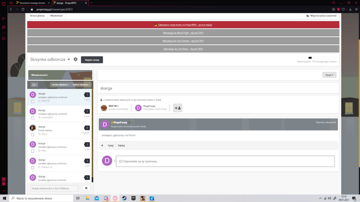Open the Steam taskbar icon
This screenshot has width=360, height=202.
(x=124, y=198)
